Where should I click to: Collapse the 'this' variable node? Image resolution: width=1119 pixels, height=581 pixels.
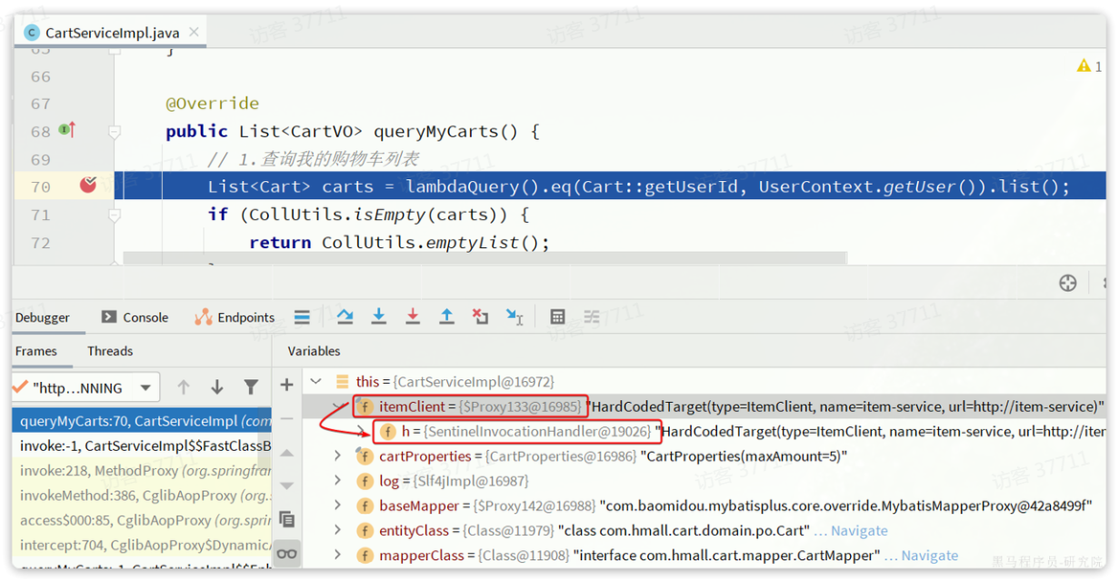tap(315, 382)
